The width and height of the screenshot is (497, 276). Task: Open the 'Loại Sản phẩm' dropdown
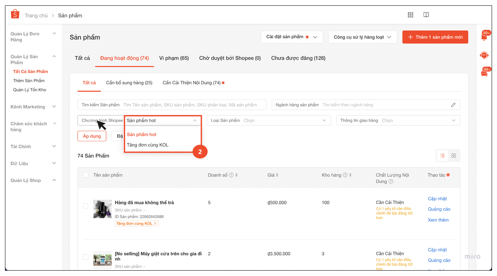tap(269, 120)
